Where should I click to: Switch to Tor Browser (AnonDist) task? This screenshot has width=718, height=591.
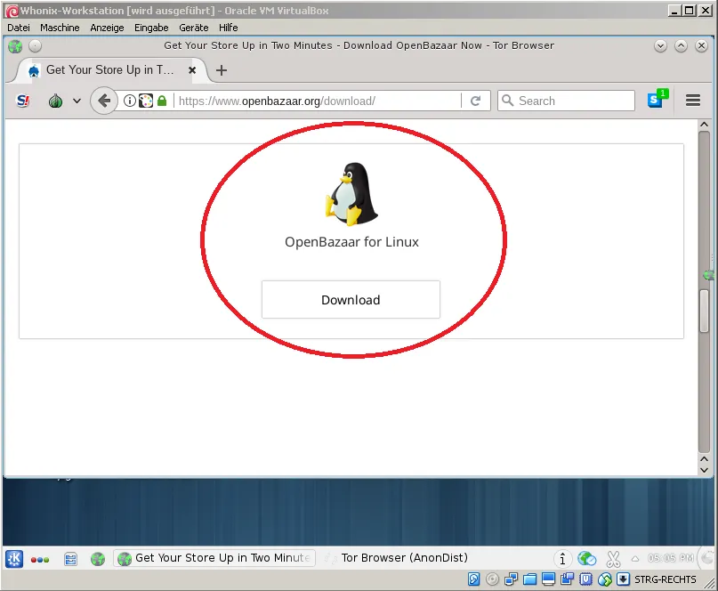pyautogui.click(x=397, y=558)
